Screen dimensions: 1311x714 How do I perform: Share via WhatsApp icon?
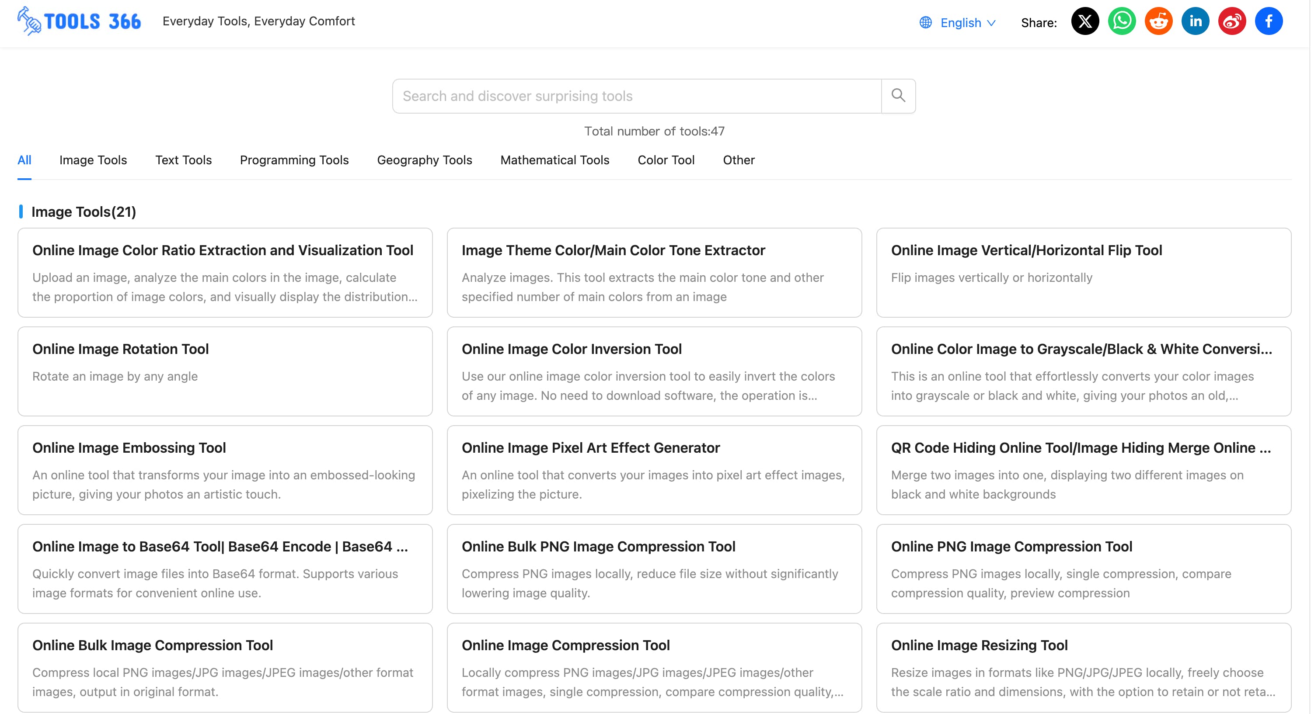(x=1122, y=21)
